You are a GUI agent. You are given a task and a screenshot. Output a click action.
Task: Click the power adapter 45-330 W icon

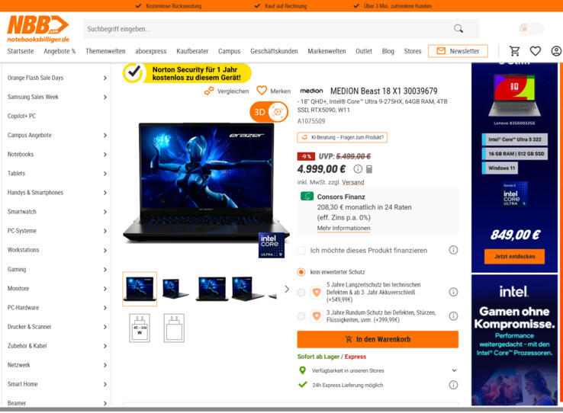click(x=140, y=328)
